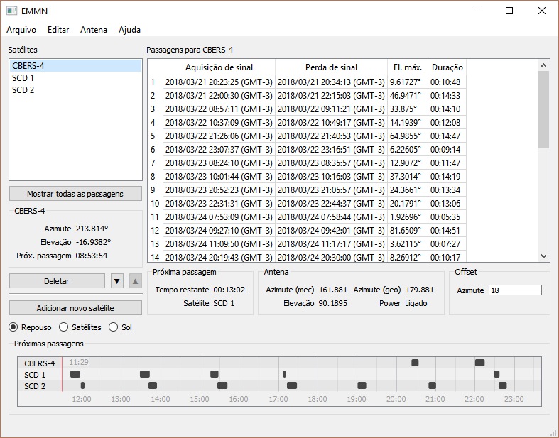Open the Editar menu
This screenshot has height=438, width=559.
point(58,30)
